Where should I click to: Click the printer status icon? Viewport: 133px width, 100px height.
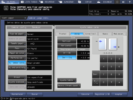(11, 98)
